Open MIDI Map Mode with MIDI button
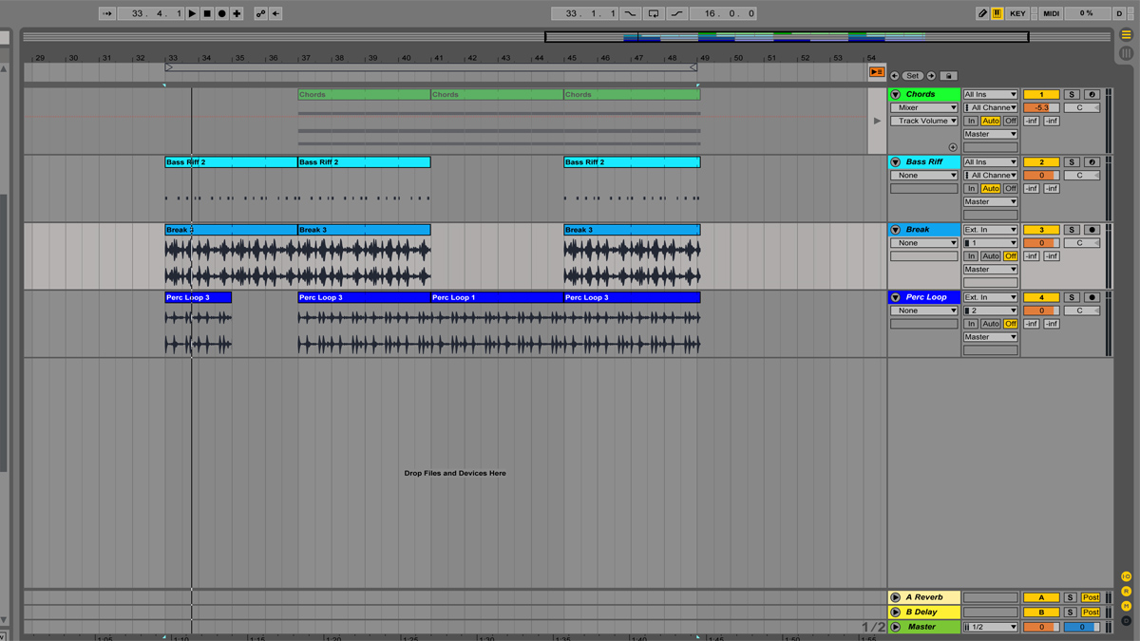The height and width of the screenshot is (641, 1140). click(1051, 13)
